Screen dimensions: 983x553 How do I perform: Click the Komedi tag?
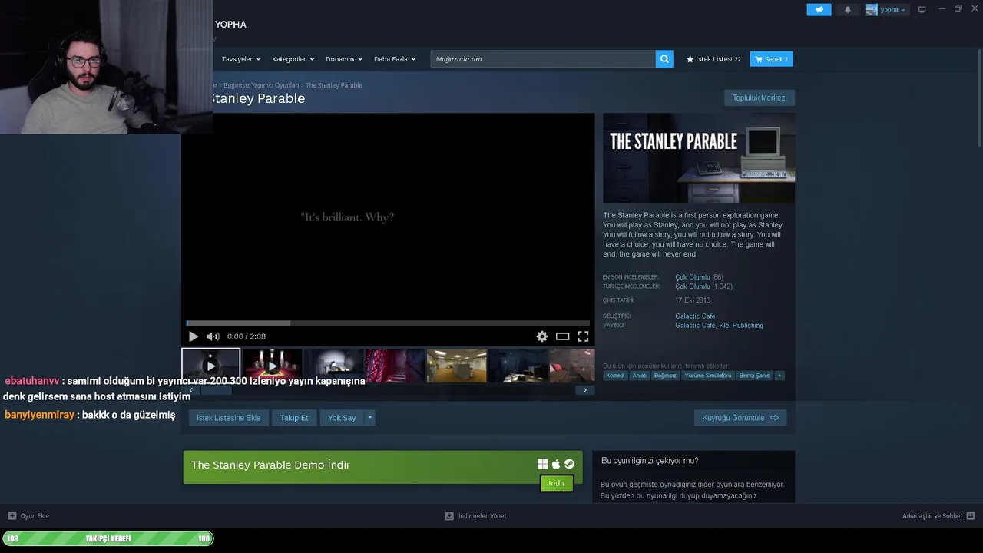tap(615, 376)
